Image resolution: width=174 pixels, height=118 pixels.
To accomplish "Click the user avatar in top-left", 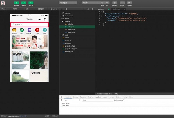I will tap(3, 3).
